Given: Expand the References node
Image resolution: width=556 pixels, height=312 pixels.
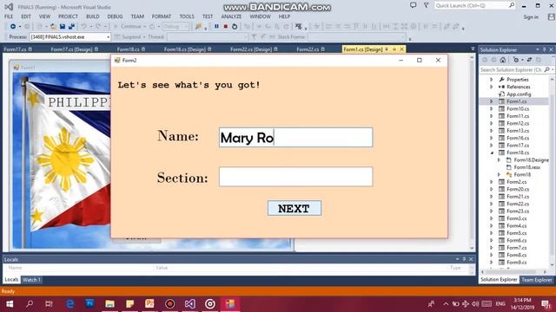Looking at the screenshot, I should click(492, 87).
